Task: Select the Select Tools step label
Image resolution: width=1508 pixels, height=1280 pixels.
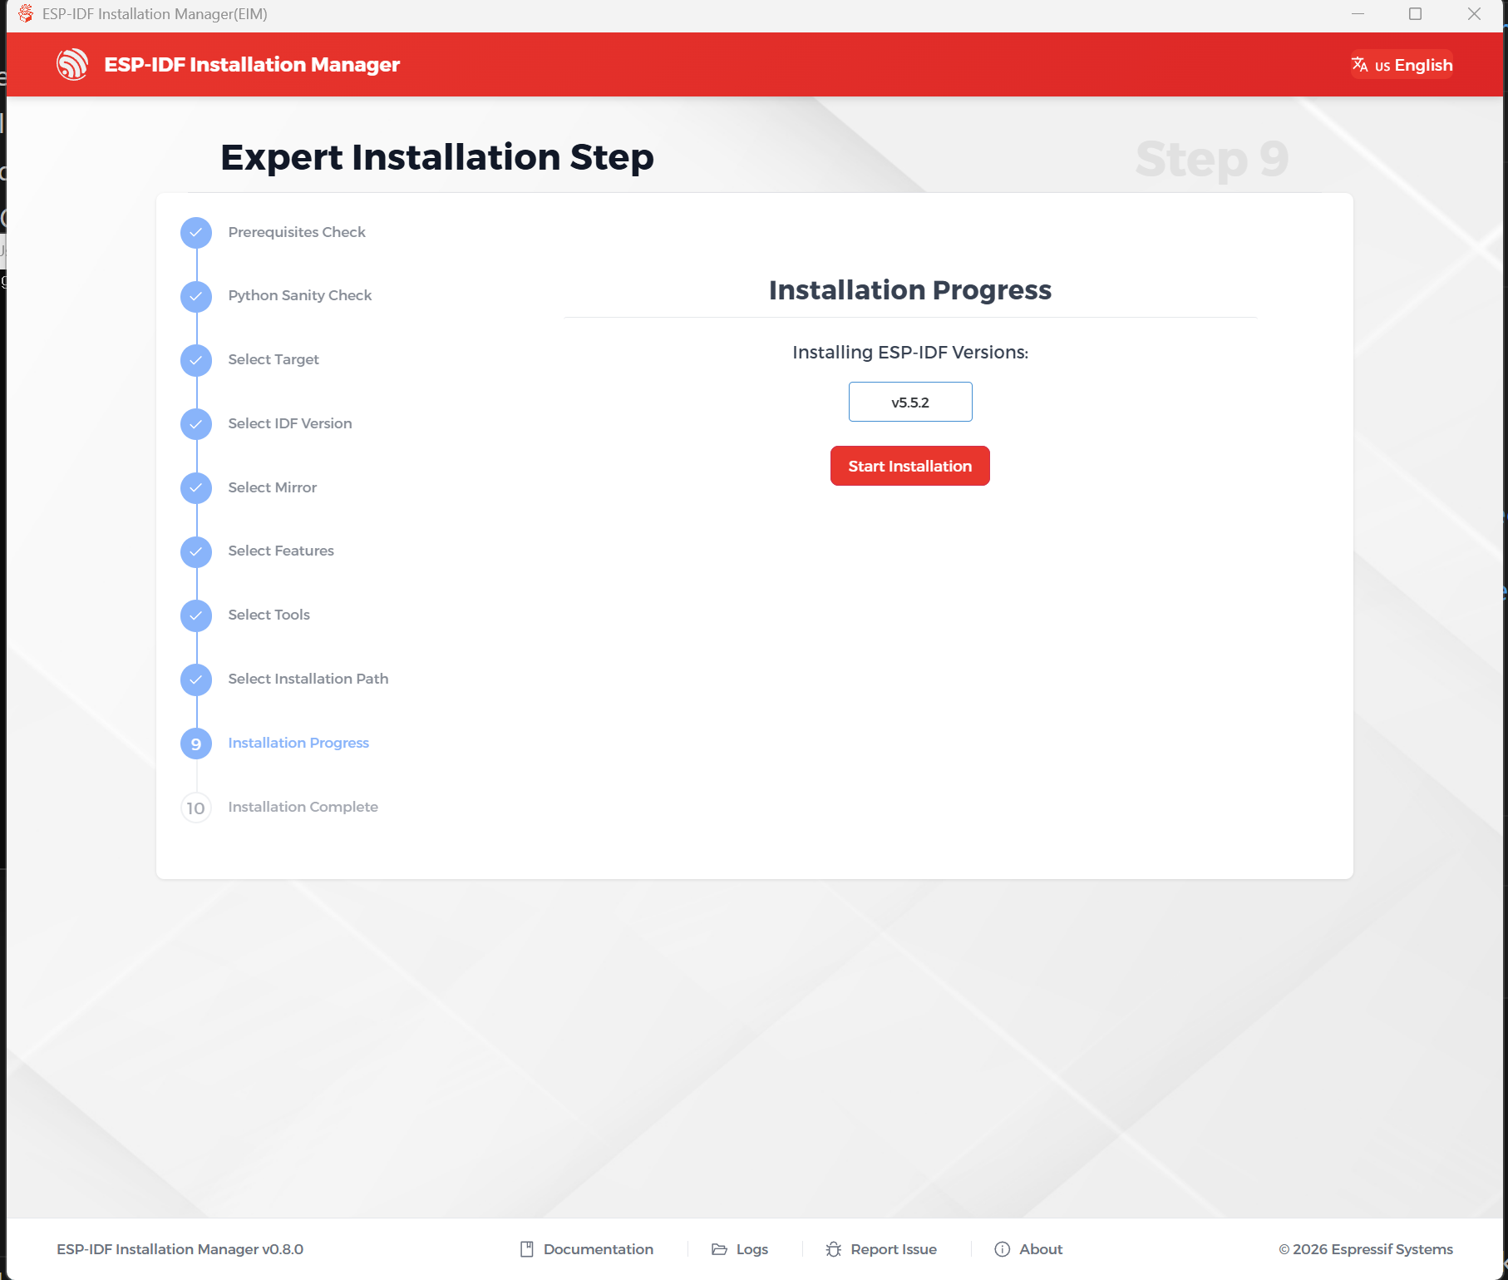Action: [x=269, y=615]
